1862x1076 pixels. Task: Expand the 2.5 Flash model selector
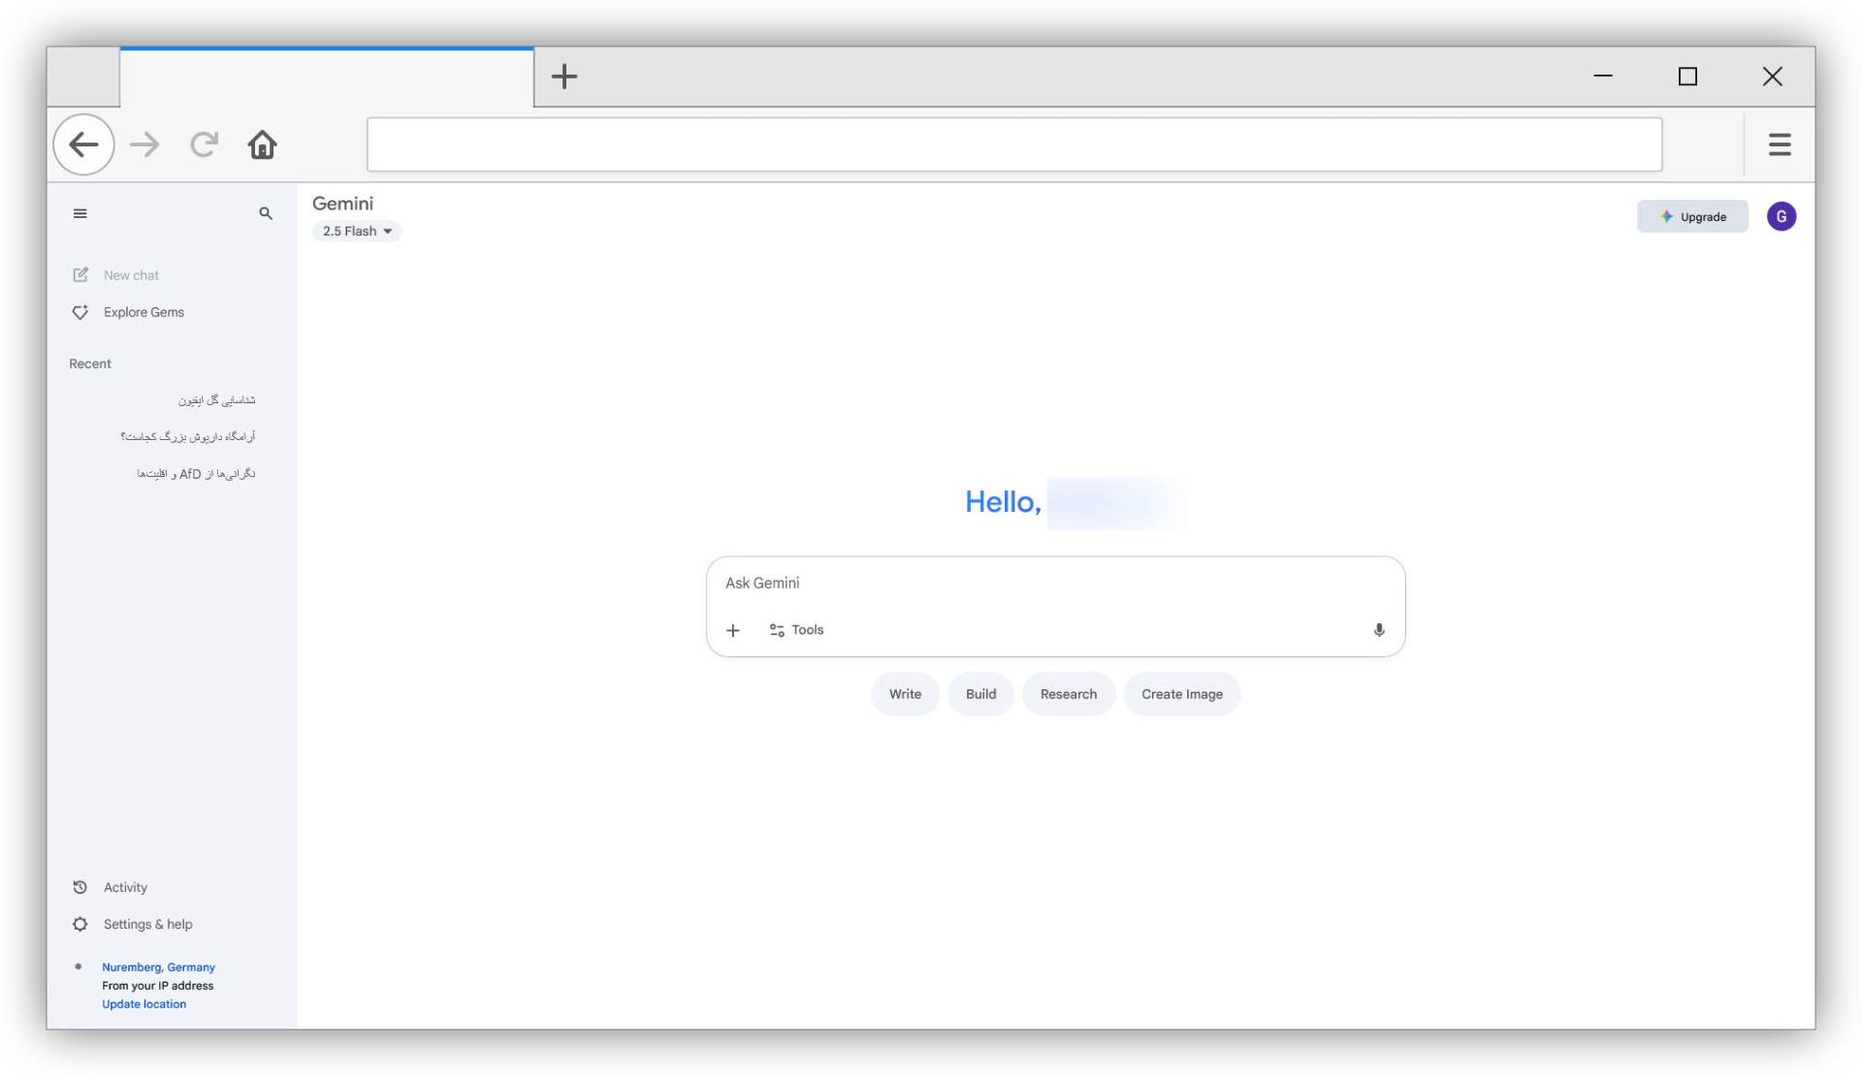tap(357, 231)
